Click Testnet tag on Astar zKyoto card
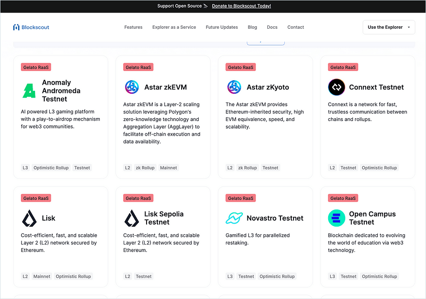The image size is (426, 299). (x=270, y=168)
